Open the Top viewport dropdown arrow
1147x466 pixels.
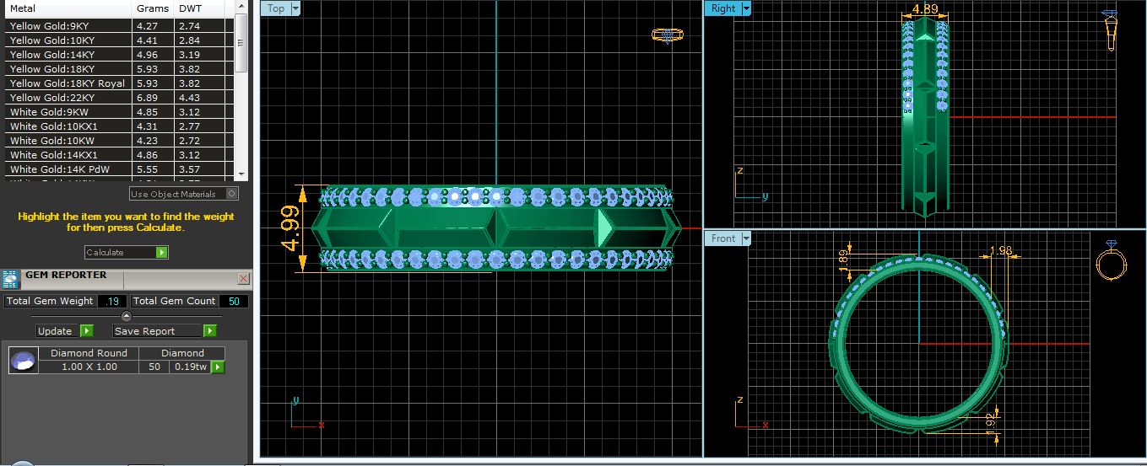pos(295,8)
